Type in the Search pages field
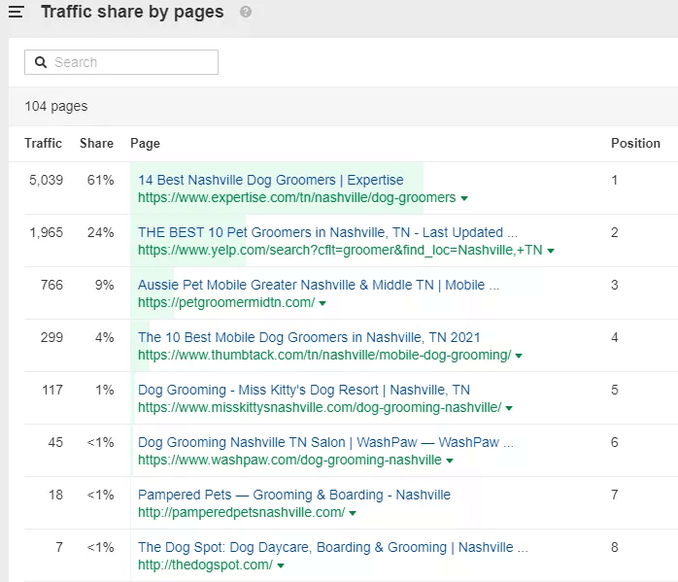 coord(131,62)
